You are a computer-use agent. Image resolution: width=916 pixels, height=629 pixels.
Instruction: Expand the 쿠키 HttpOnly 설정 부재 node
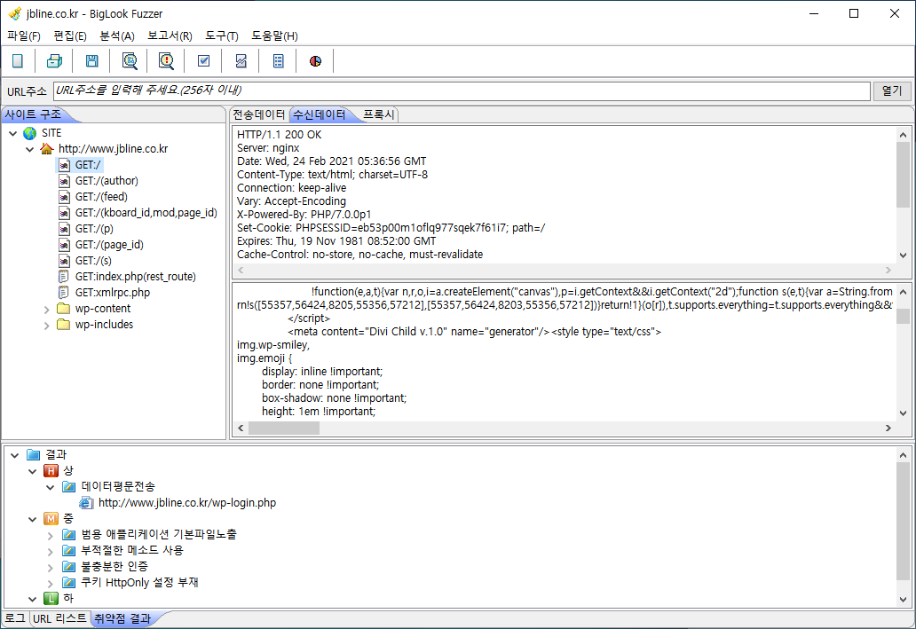[51, 582]
